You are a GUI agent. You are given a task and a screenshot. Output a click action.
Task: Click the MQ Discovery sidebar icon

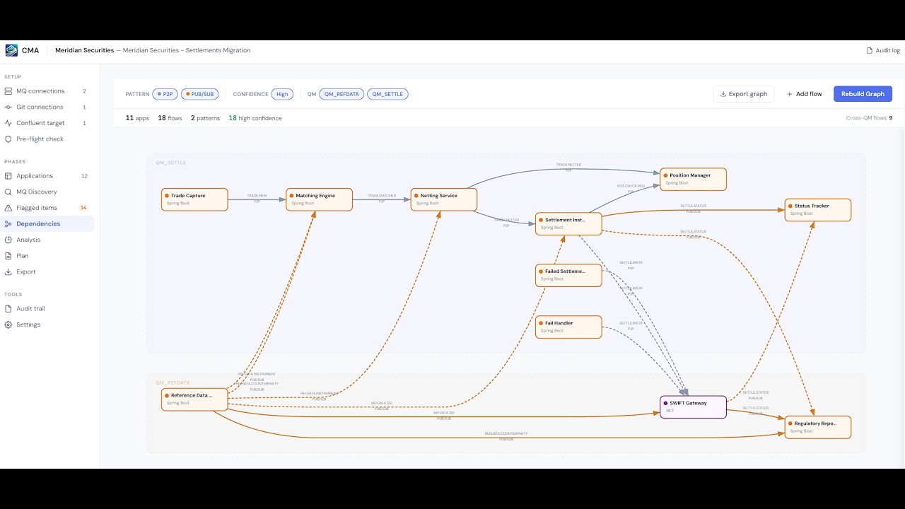[8, 192]
